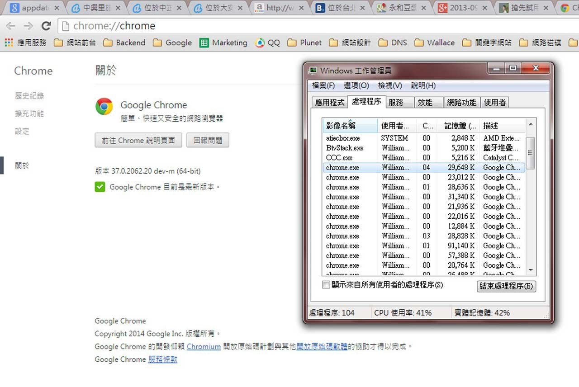Click the Forward navigation arrow
Viewport: 579px width, 387px height.
28,26
